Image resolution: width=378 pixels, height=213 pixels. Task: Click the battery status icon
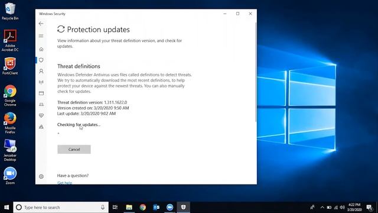pos(329,207)
